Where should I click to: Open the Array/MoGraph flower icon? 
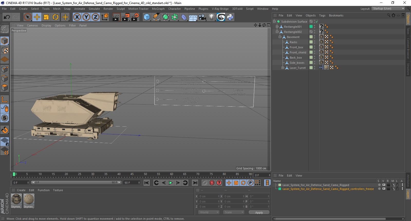(175, 17)
